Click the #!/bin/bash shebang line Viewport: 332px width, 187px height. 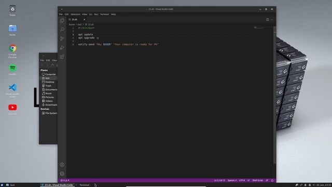pos(86,28)
